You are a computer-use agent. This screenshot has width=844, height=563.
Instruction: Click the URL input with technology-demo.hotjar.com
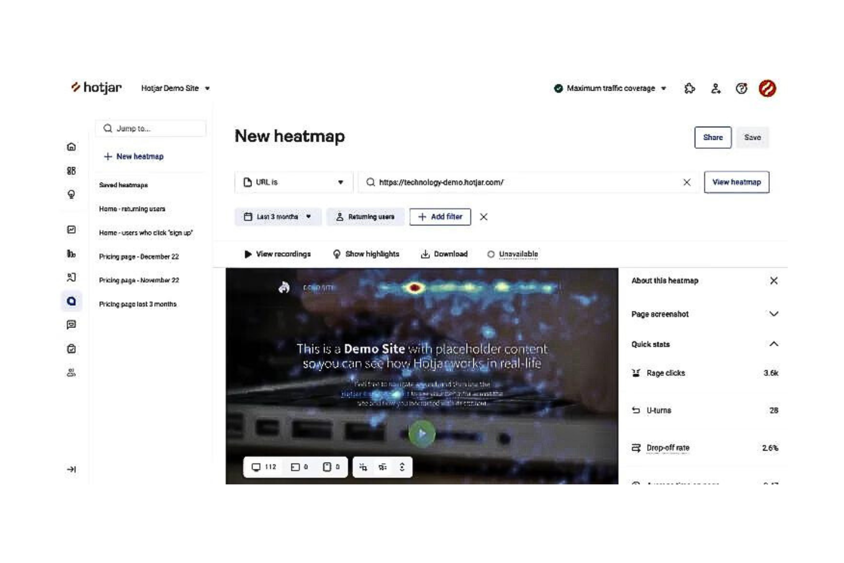pos(527,182)
